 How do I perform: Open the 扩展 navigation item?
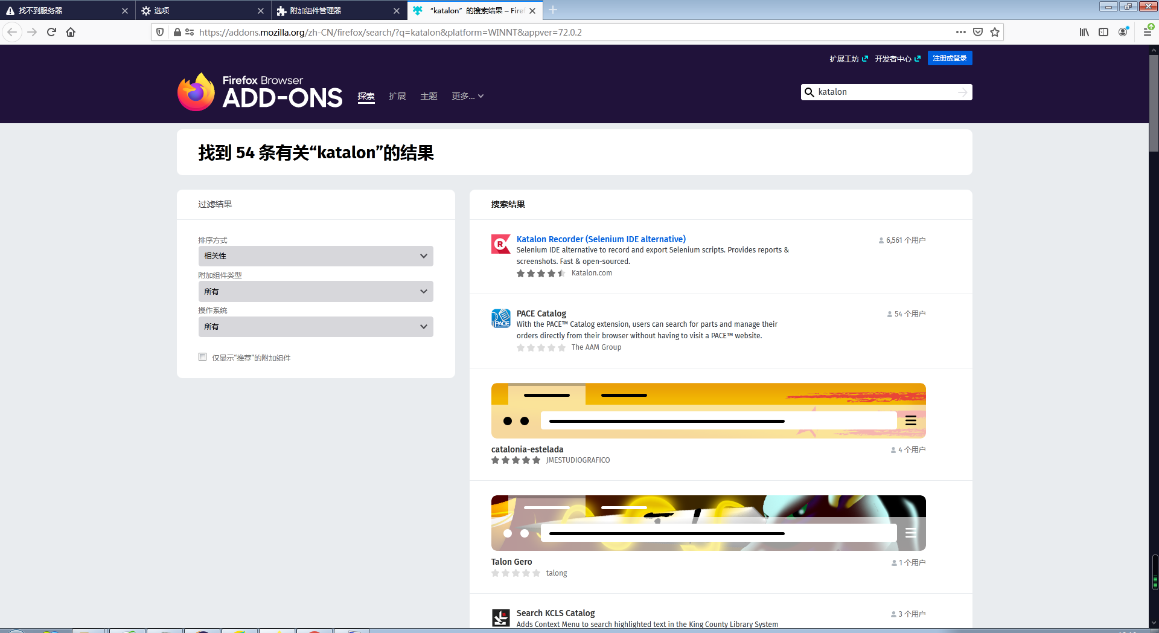point(397,97)
